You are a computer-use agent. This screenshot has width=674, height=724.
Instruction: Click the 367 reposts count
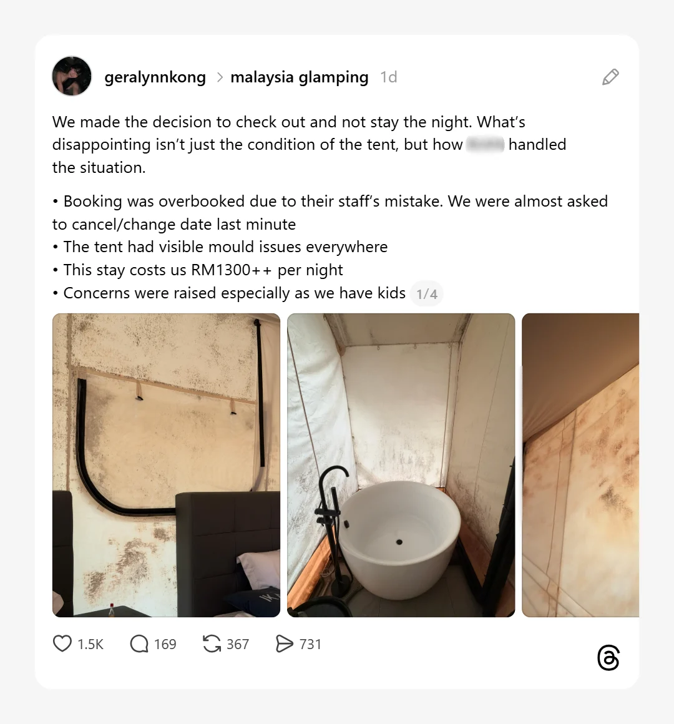[238, 644]
